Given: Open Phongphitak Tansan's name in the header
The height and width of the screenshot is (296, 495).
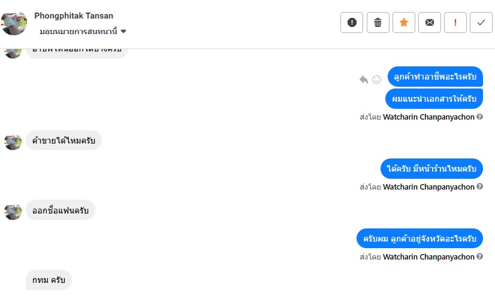Looking at the screenshot, I should point(74,16).
